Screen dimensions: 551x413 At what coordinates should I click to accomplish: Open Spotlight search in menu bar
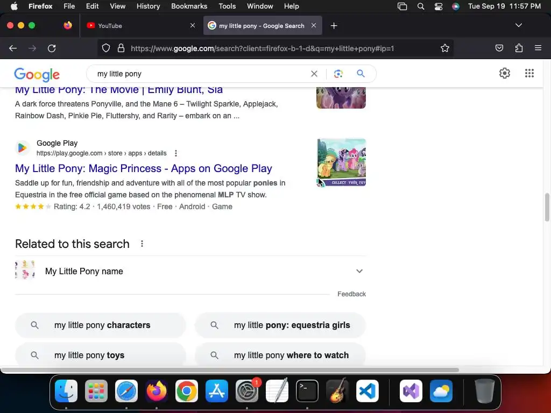pos(421,6)
